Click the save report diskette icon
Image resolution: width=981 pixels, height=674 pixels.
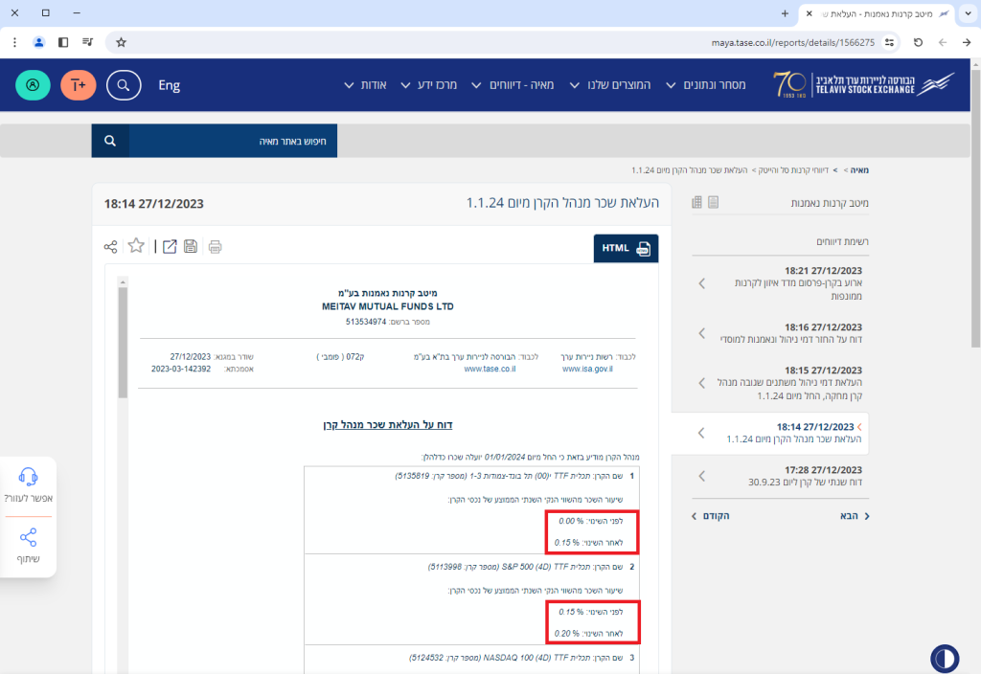click(191, 247)
